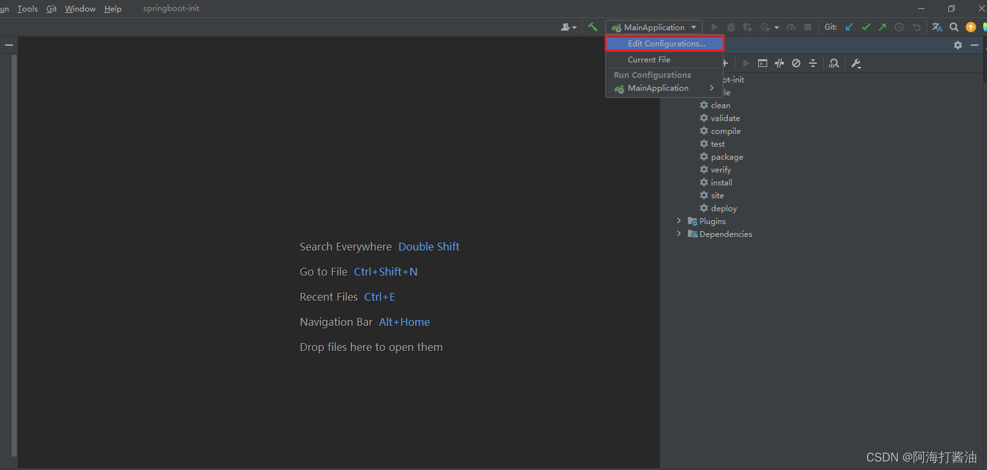
Task: Open the Tools menu
Action: 27,8
